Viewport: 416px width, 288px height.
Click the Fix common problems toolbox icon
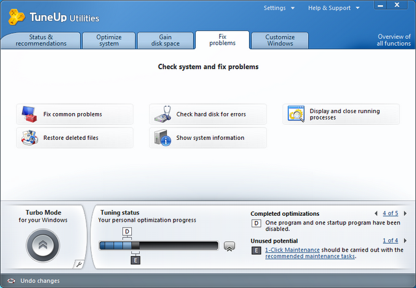[x=29, y=114]
